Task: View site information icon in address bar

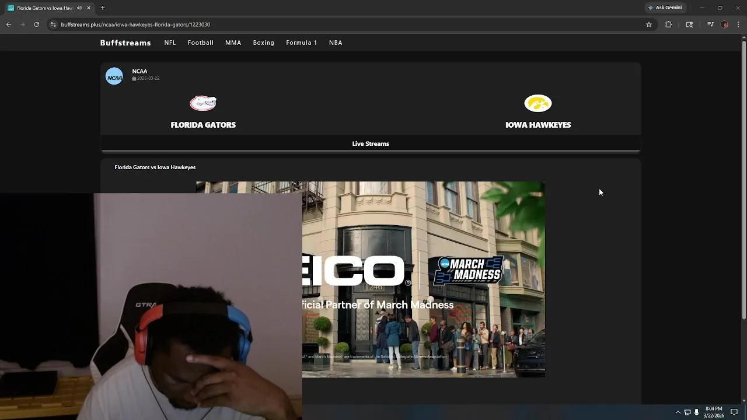Action: pyautogui.click(x=53, y=24)
